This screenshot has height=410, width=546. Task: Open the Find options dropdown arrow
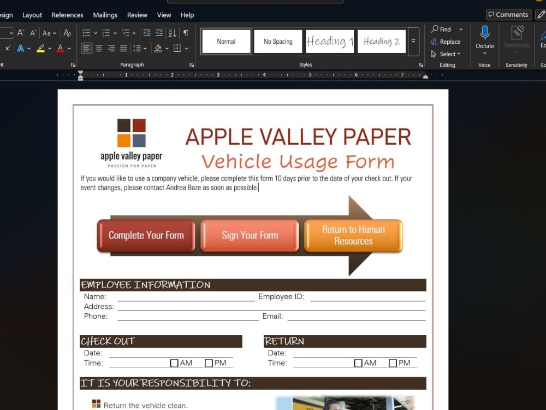click(x=461, y=30)
